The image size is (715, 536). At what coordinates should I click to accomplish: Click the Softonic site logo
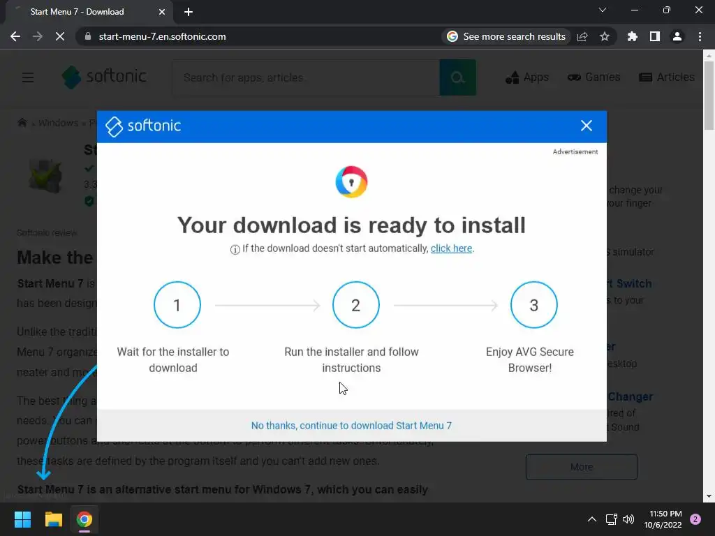pos(104,77)
